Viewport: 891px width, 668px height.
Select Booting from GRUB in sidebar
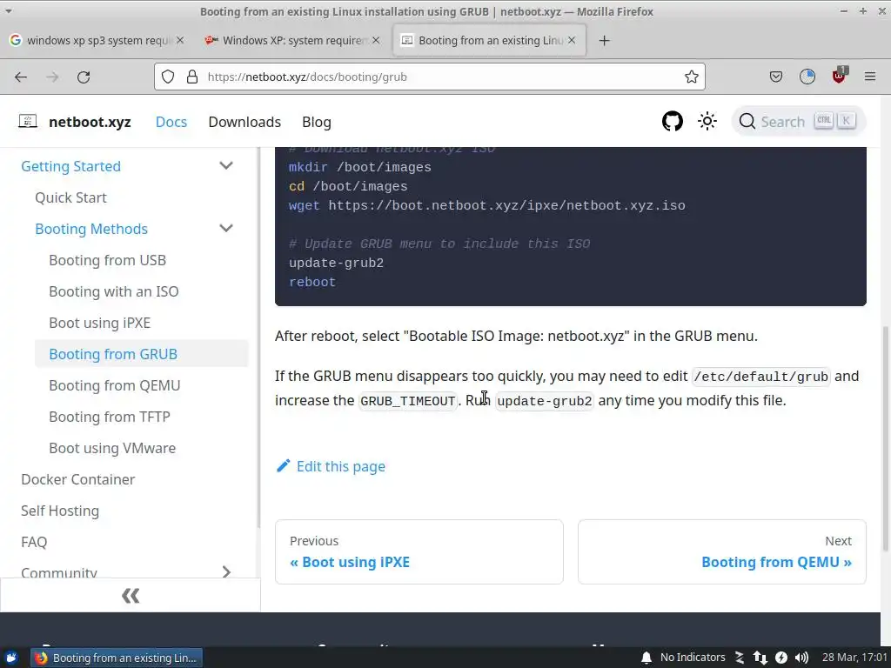pos(142,353)
